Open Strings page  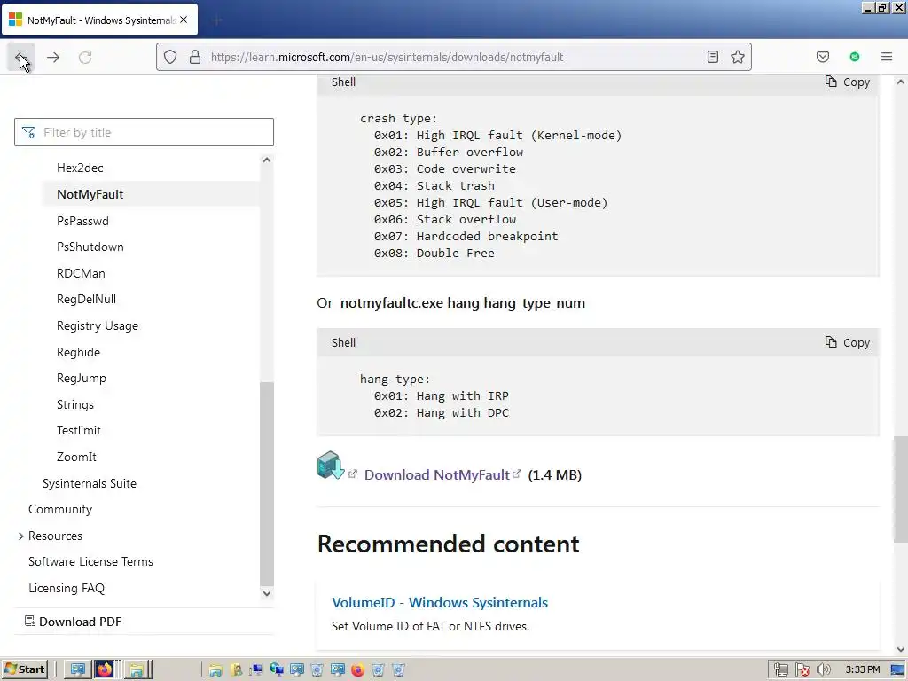75,404
